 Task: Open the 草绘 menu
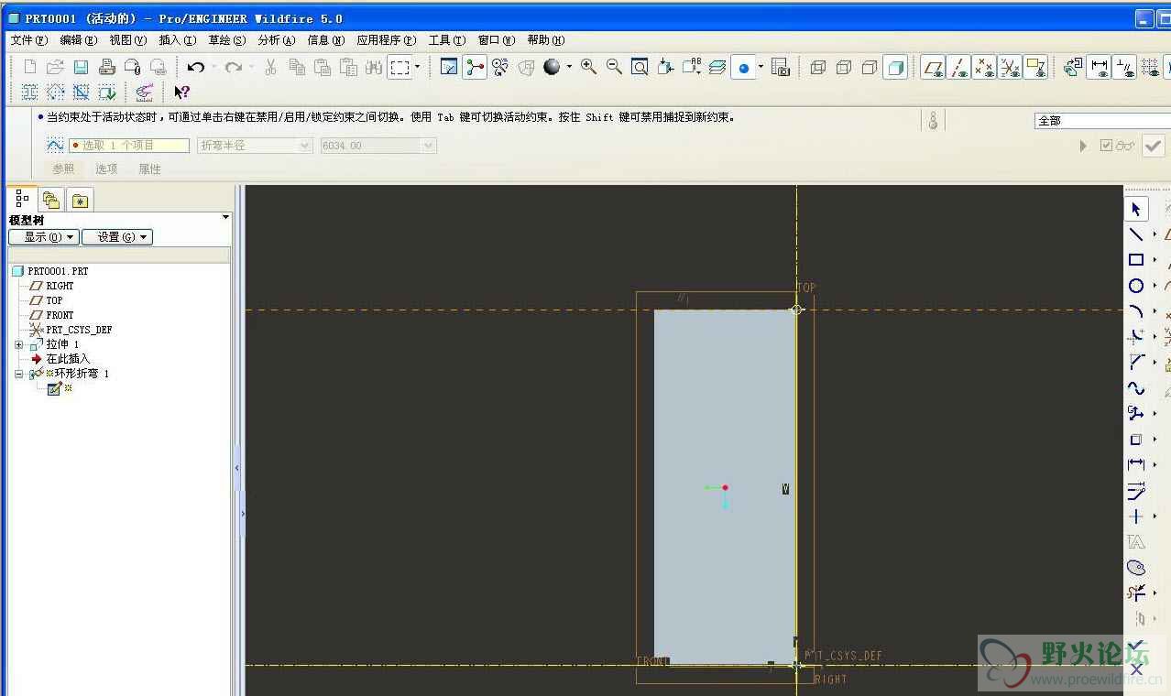[226, 40]
